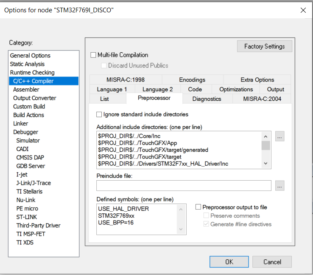The height and width of the screenshot is (275, 313).
Task: Click the STM32F7xx_HAL_Driver/Inc include line
Action: click(163, 164)
